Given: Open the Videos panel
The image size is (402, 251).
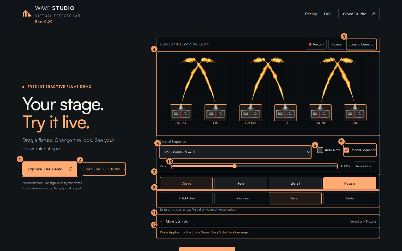Looking at the screenshot, I should pyautogui.click(x=336, y=44).
